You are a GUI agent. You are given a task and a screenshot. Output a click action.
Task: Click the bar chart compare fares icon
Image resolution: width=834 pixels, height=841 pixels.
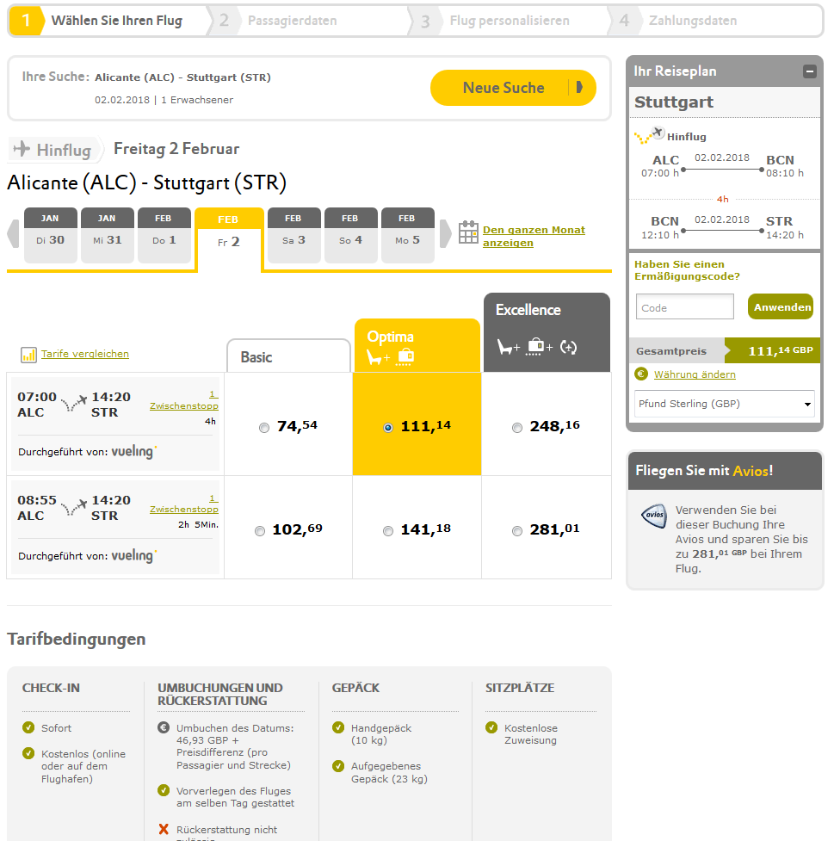click(x=28, y=355)
